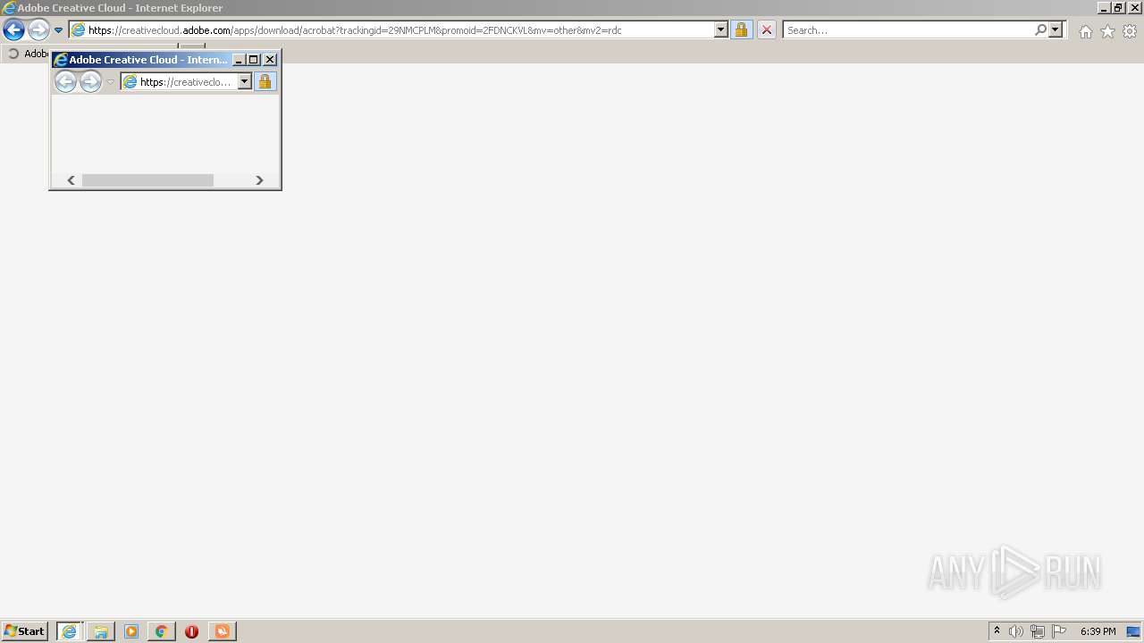Image resolution: width=1144 pixels, height=643 pixels.
Task: Open the network tray icon
Action: tap(1038, 631)
